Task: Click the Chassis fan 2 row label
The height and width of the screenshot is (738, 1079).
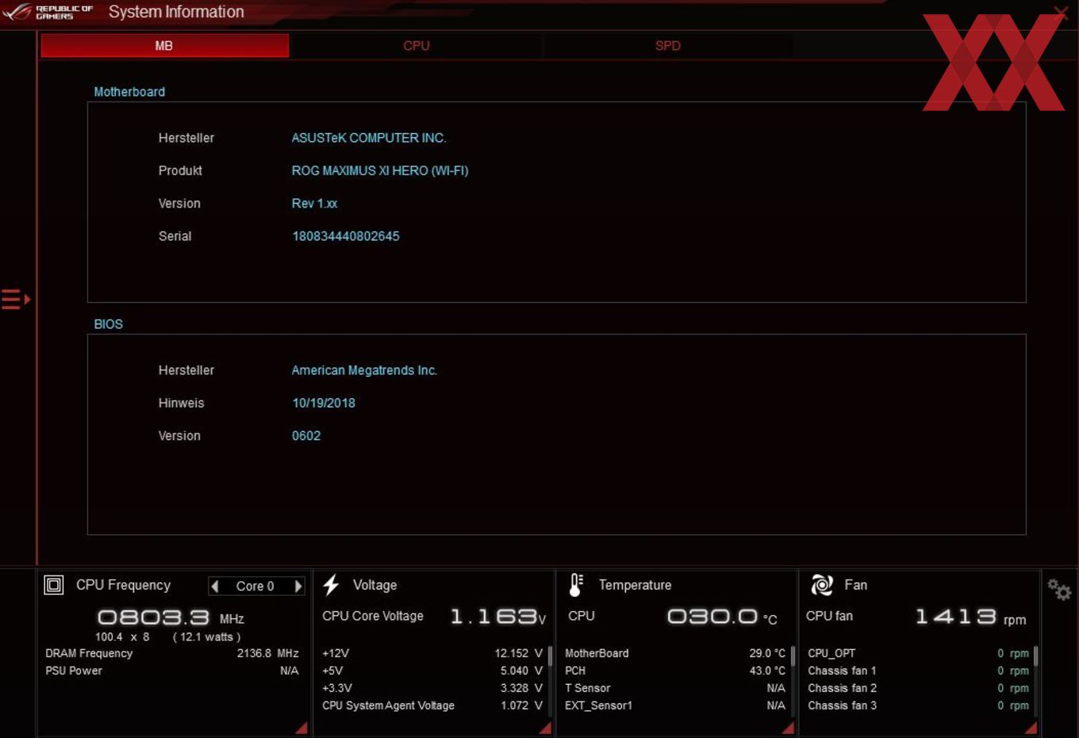Action: [x=842, y=688]
